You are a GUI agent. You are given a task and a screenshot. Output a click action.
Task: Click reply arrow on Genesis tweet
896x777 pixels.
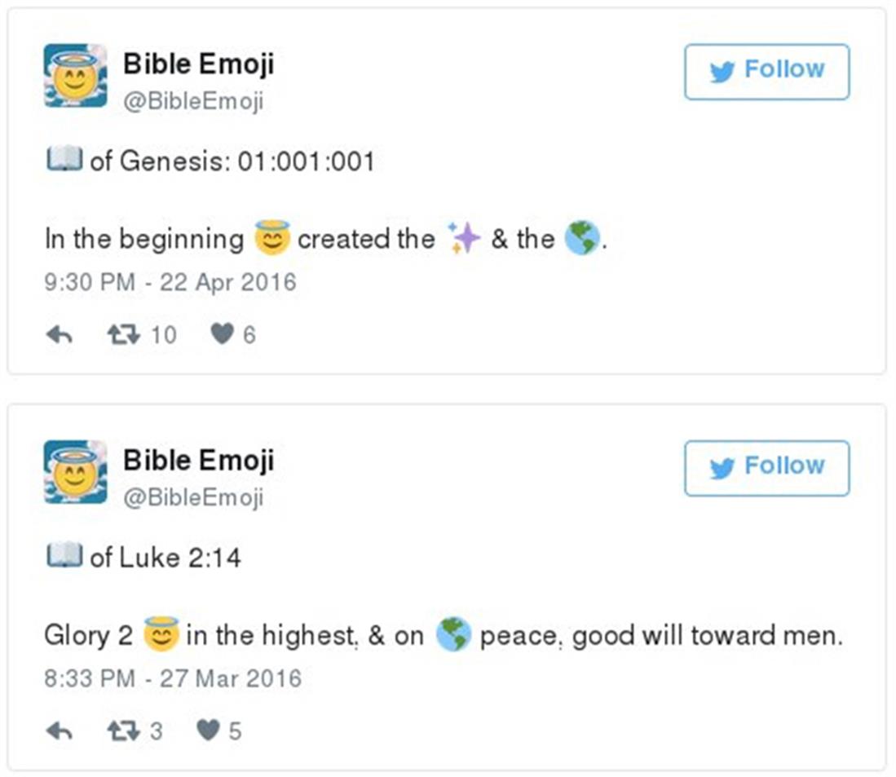point(60,335)
